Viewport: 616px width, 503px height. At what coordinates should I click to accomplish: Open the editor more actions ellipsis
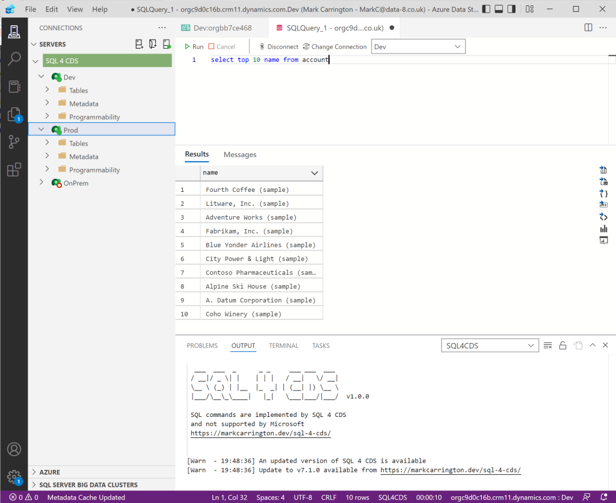tap(603, 28)
